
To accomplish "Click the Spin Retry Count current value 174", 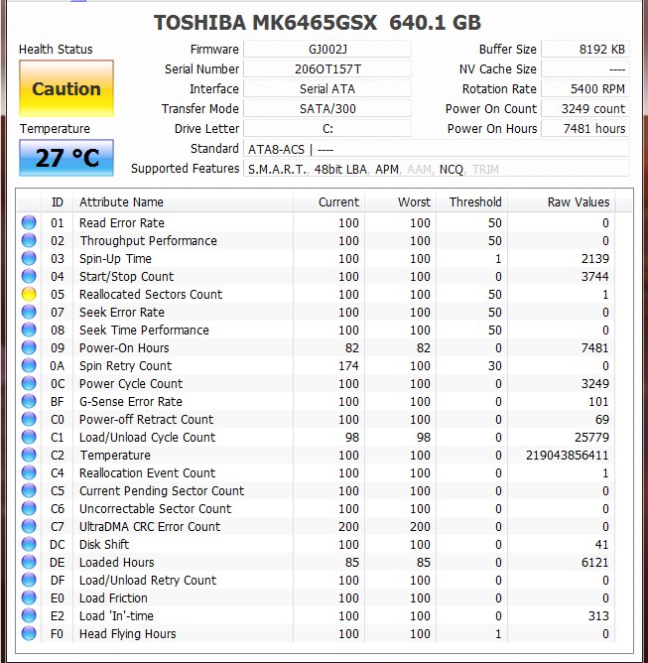I will [x=348, y=366].
